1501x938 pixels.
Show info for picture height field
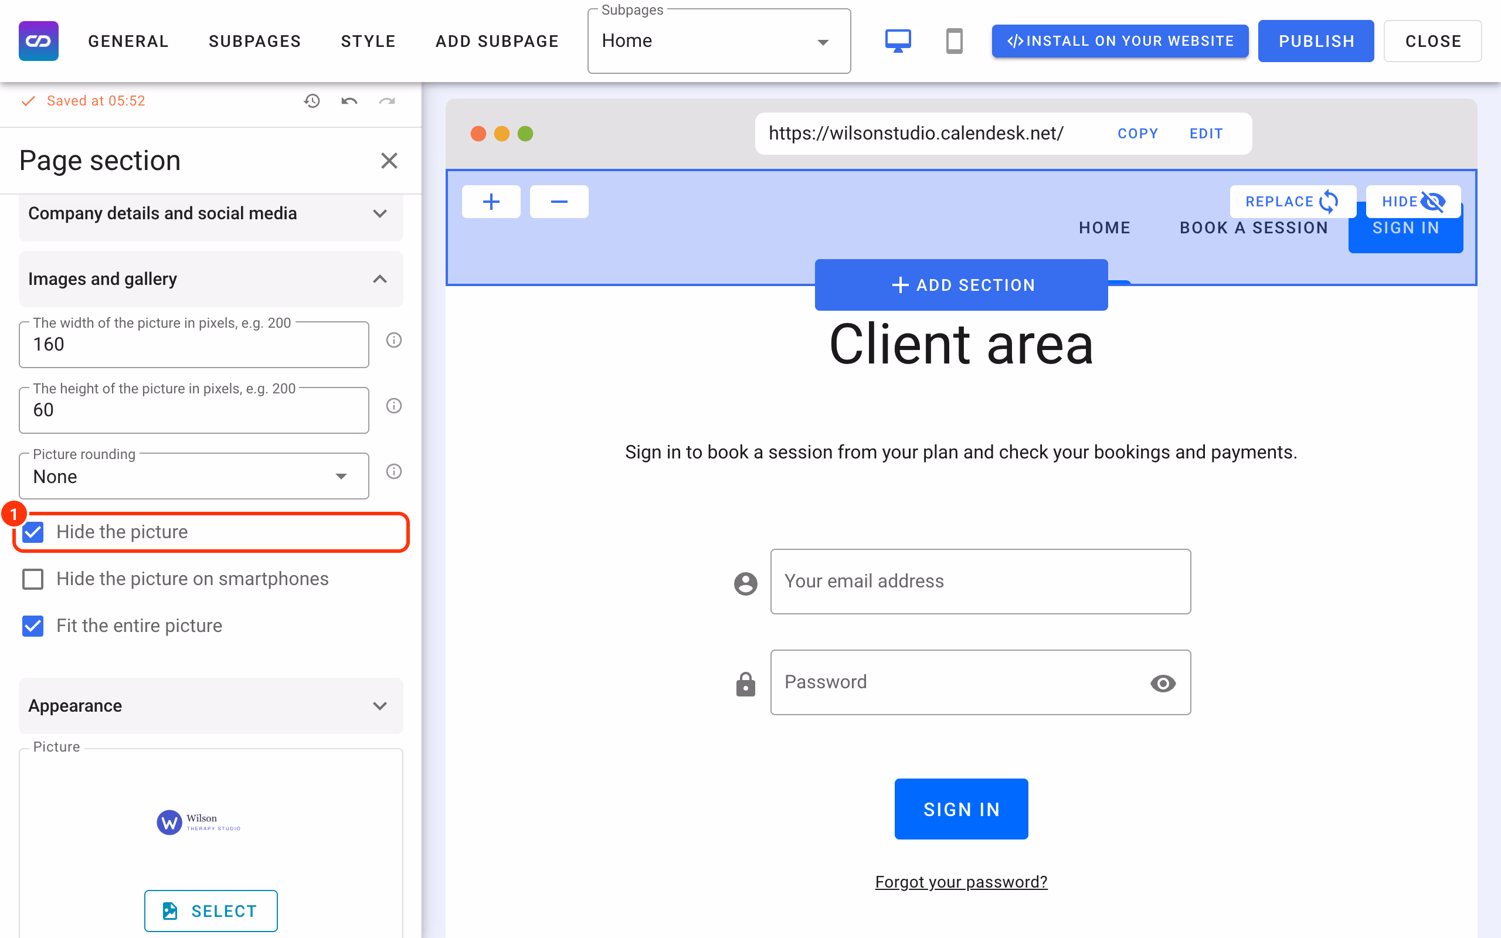[394, 406]
